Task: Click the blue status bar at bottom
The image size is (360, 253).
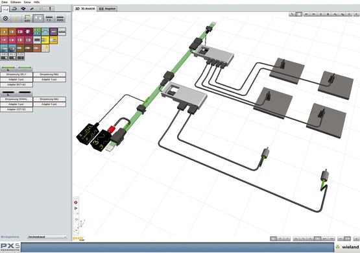Action: pos(177,248)
